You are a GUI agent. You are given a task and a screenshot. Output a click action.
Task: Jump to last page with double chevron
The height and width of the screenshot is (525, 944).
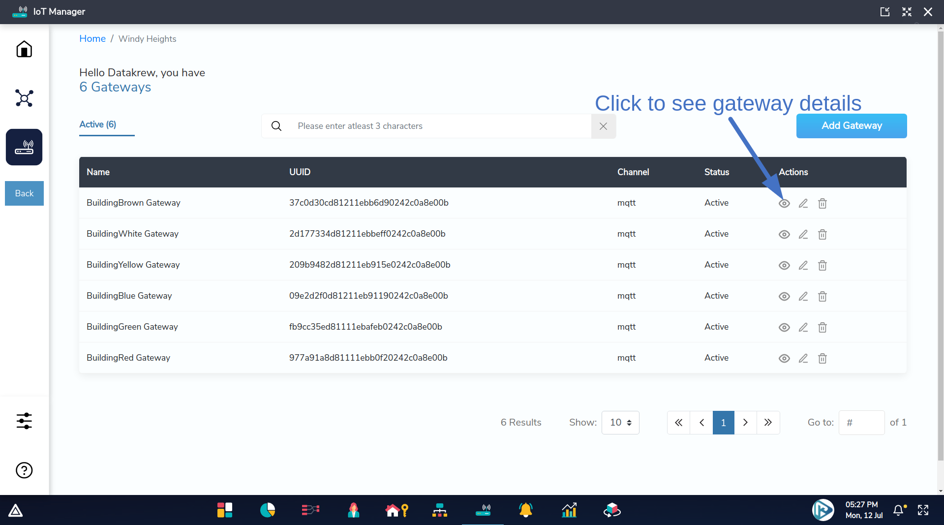[x=768, y=423]
